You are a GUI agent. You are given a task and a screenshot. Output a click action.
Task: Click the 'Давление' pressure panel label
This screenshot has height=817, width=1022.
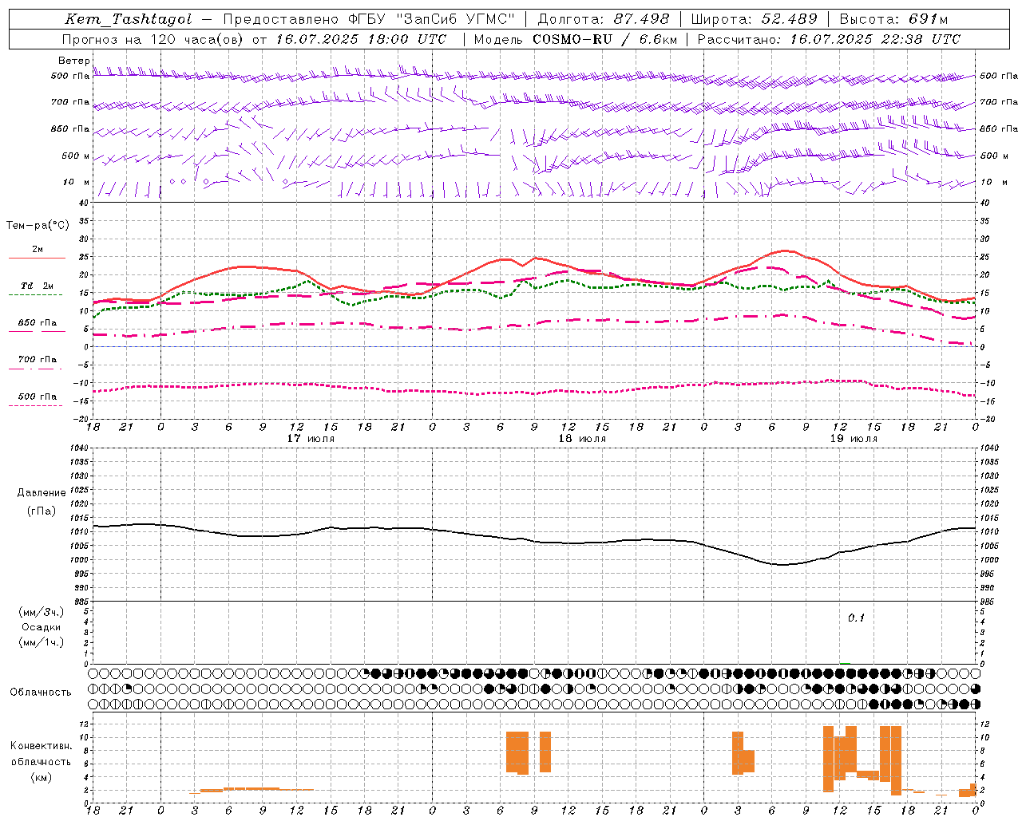(x=42, y=493)
